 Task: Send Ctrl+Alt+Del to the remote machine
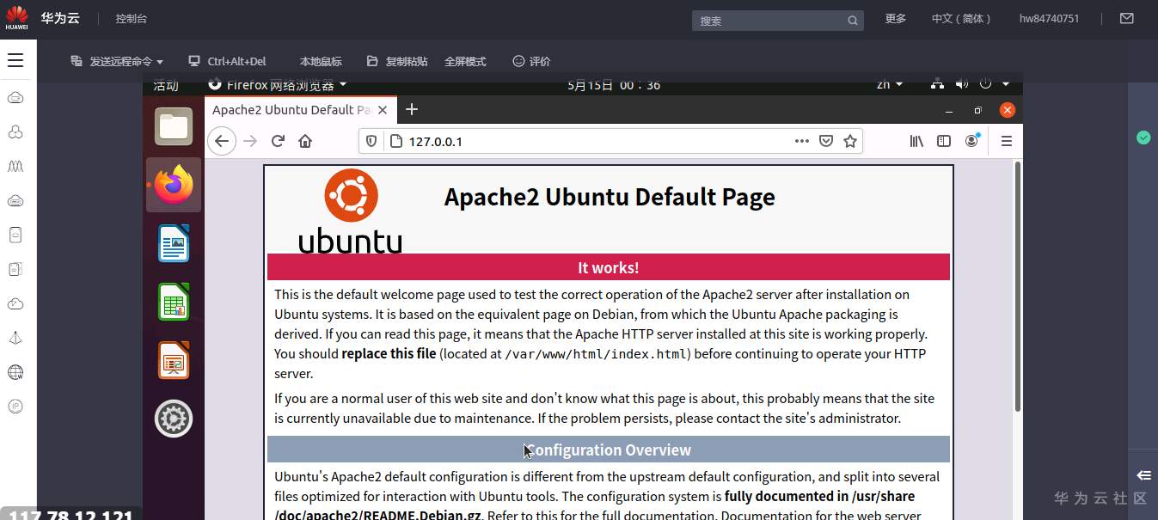point(228,61)
